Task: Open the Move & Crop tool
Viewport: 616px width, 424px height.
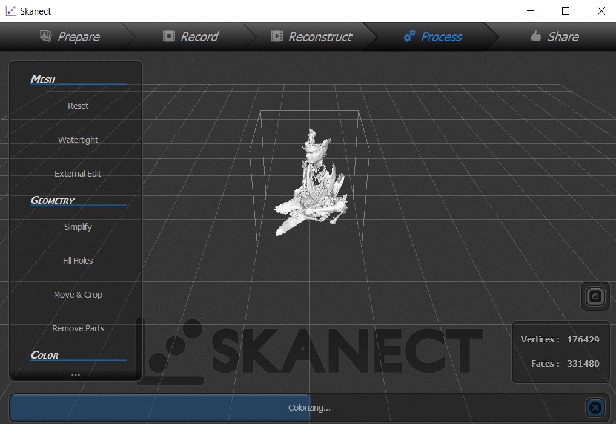Action: pos(78,295)
